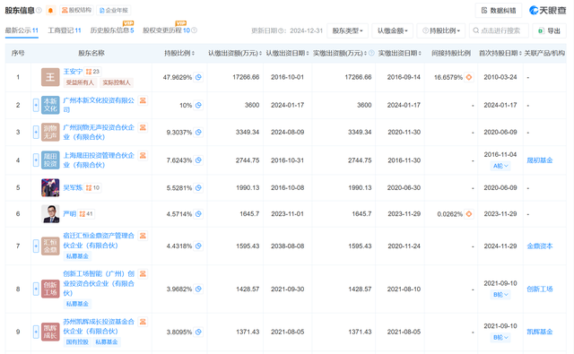Expand row for 广州润物无声投资合伙企业

click(36, 133)
